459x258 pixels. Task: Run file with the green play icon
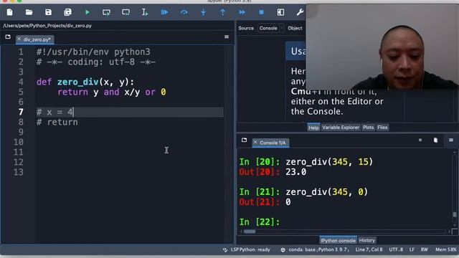pos(87,12)
